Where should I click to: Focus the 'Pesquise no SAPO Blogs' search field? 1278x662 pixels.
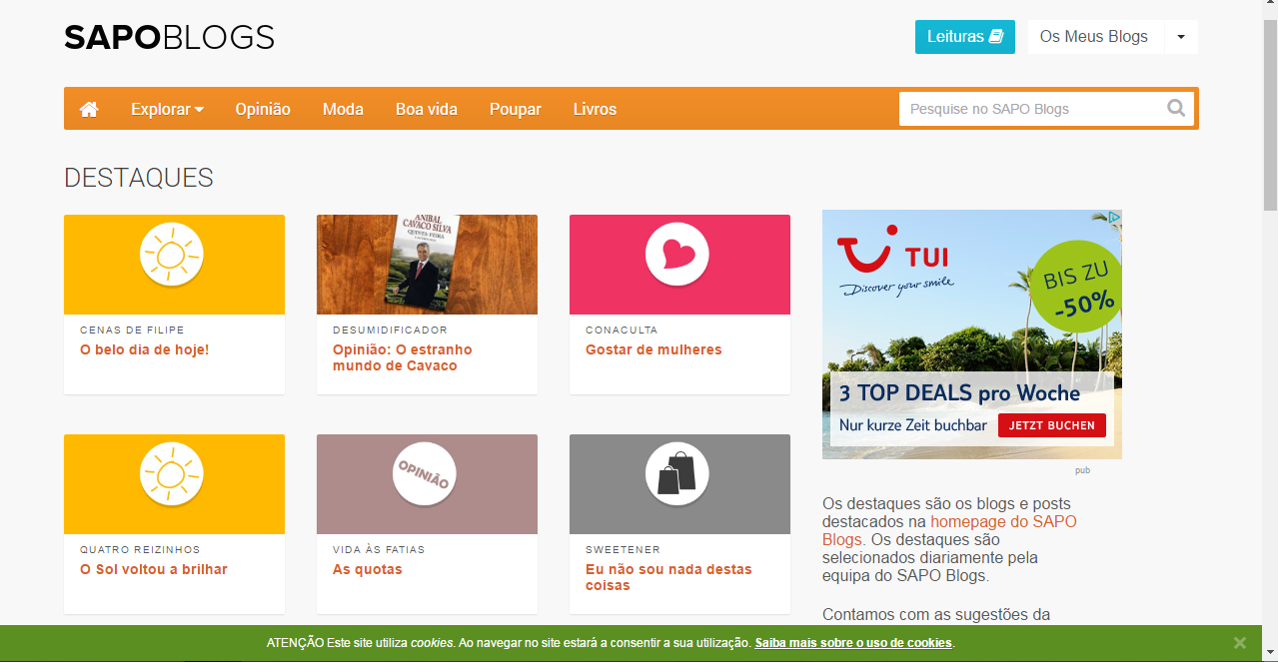(x=1029, y=109)
